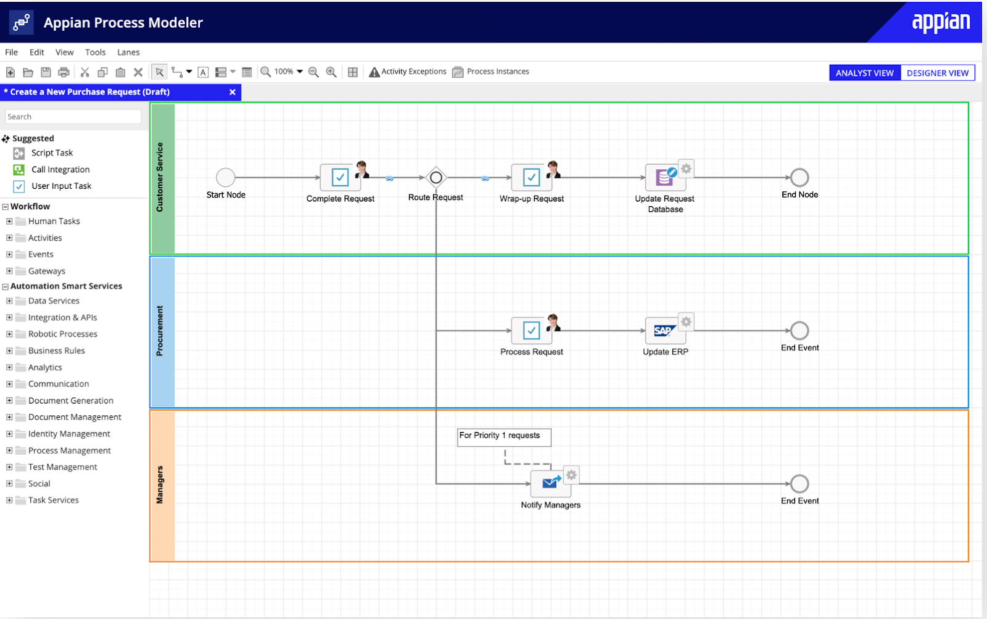Expand the Data Services folder
Image resolution: width=987 pixels, height=619 pixels.
9,301
